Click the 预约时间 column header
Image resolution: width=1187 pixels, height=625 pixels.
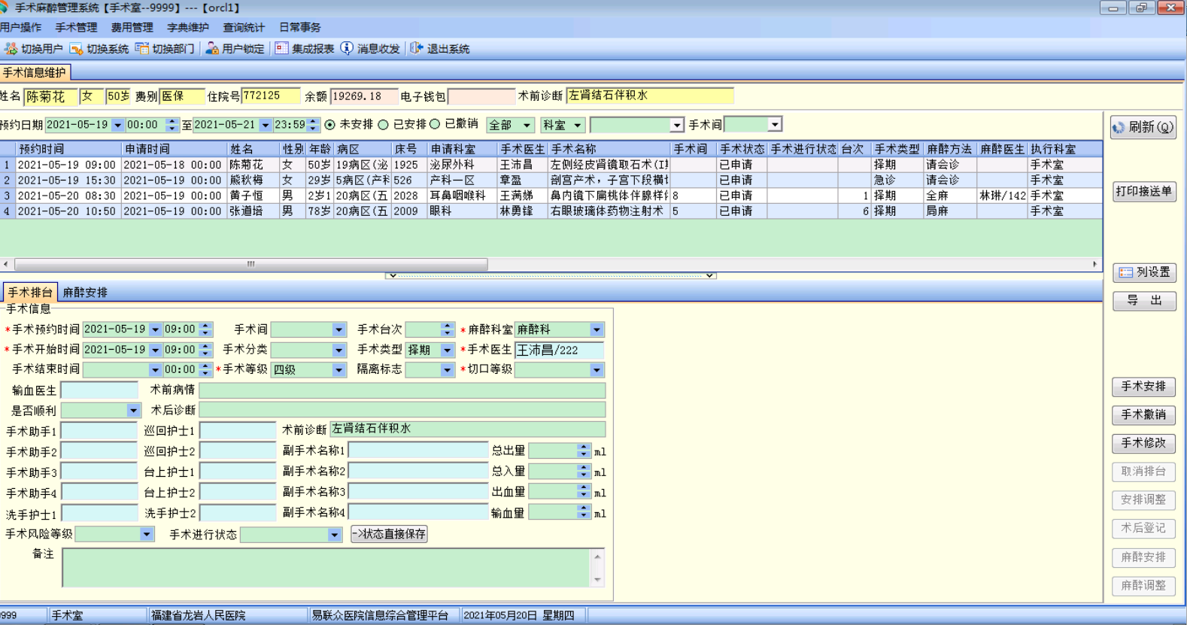pos(68,149)
